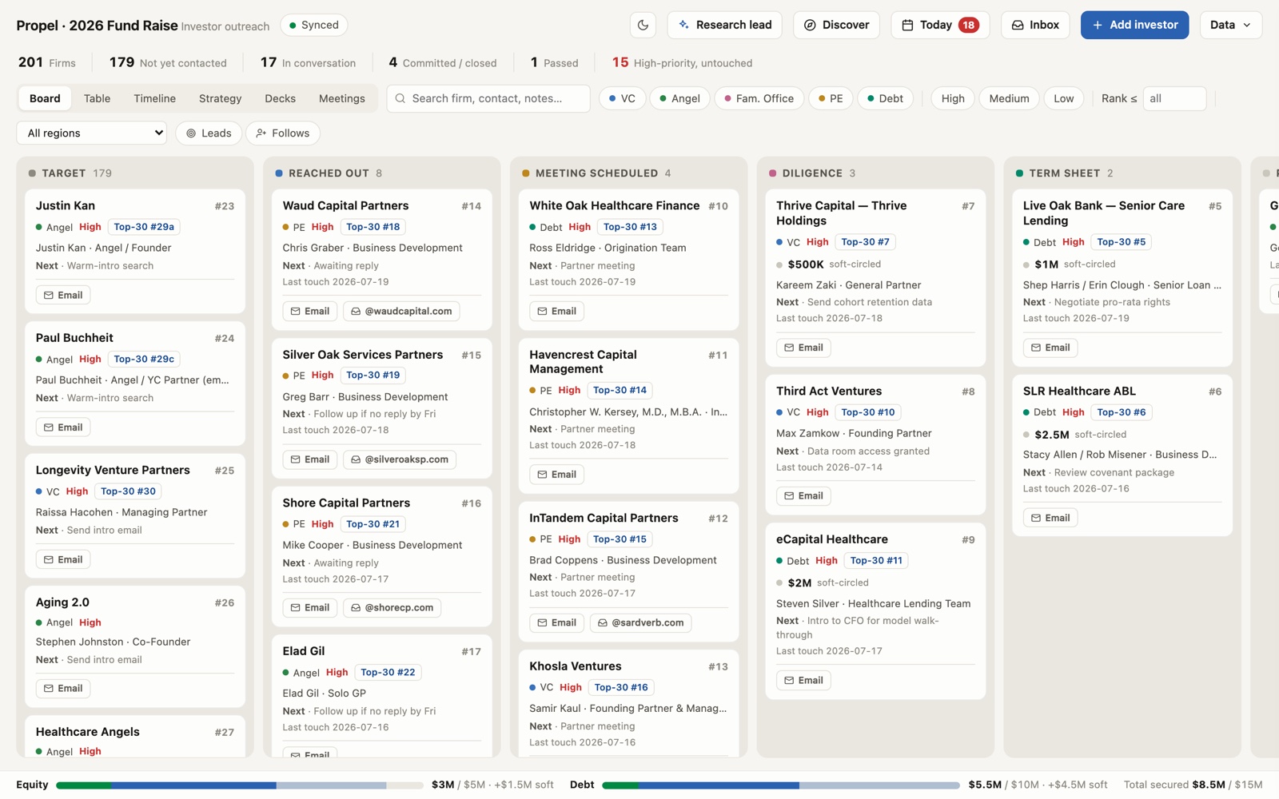Click envelope icon on White Oak Healthcare card
Screen dimensions: 1279x799
[542, 311]
